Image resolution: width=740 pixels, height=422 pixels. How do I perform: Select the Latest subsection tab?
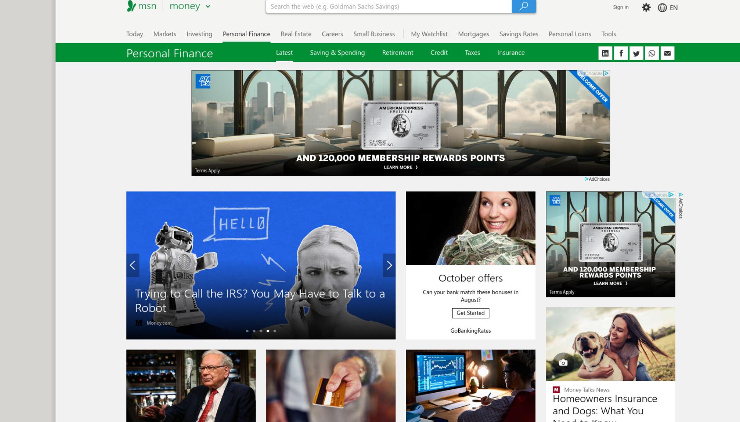point(284,53)
